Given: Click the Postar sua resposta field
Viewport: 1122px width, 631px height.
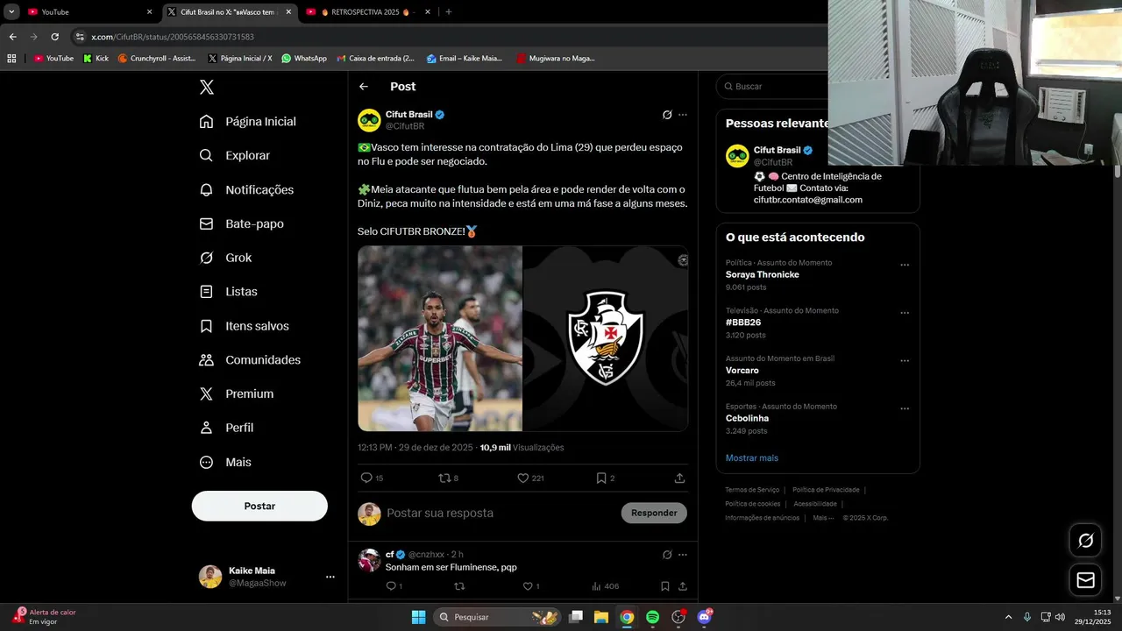Looking at the screenshot, I should click(x=500, y=513).
